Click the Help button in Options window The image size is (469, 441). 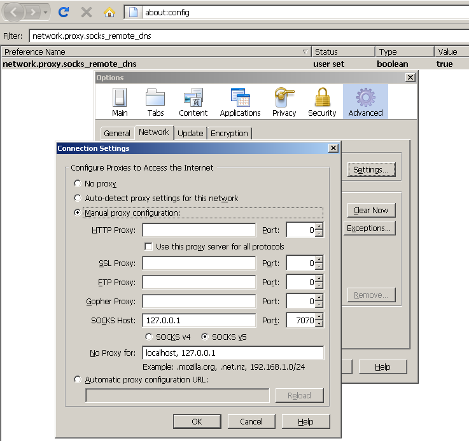tap(382, 367)
